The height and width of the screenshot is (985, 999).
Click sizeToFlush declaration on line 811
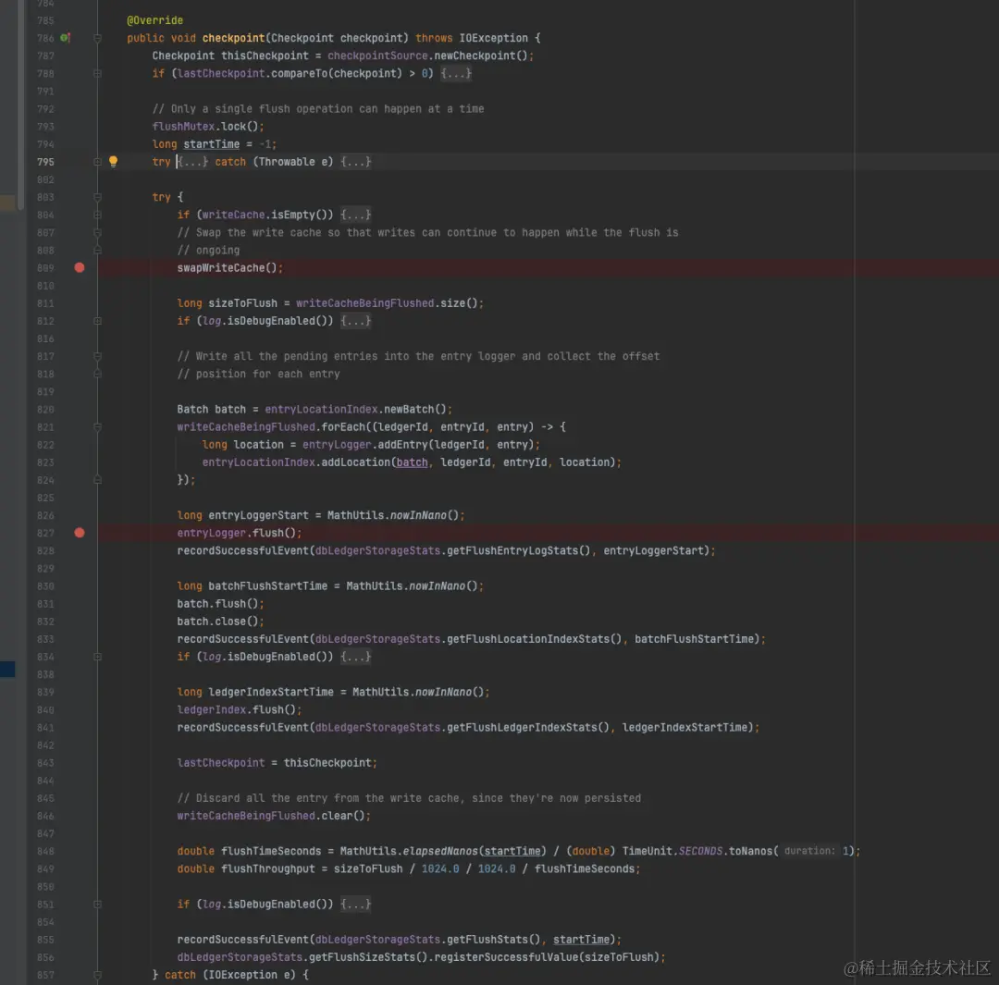click(242, 303)
